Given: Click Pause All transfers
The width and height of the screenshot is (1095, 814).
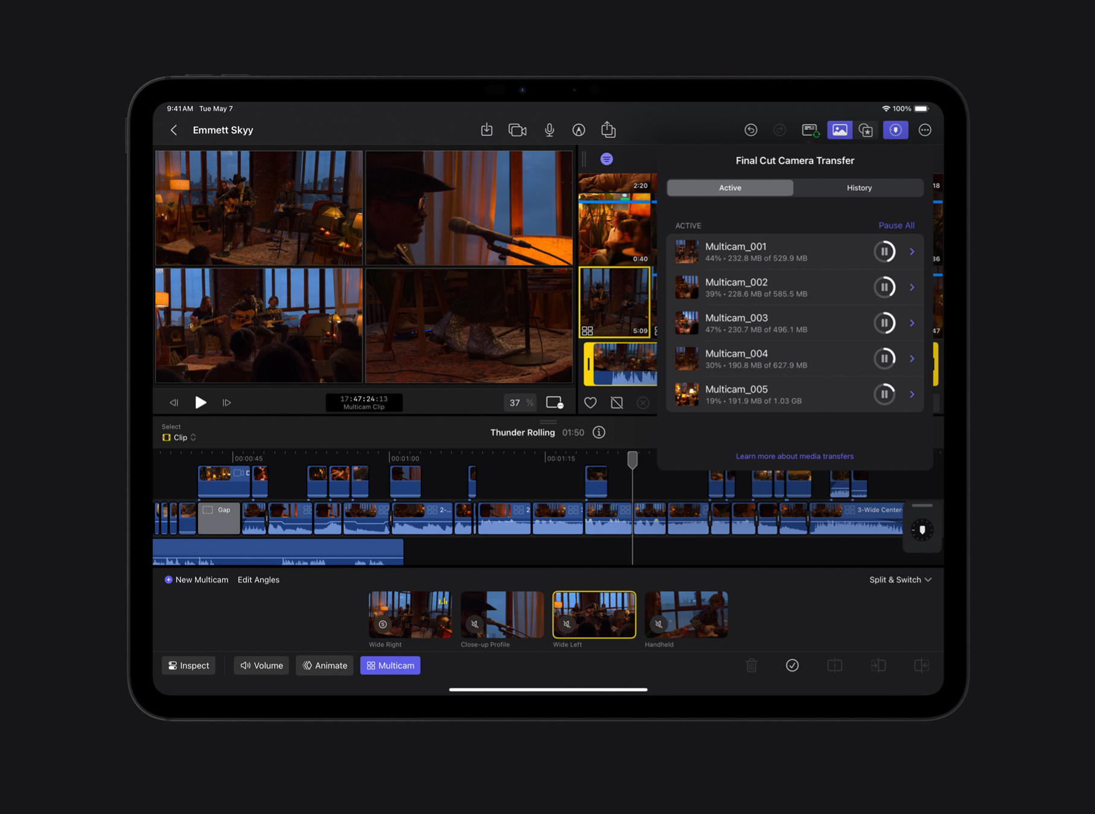Looking at the screenshot, I should click(x=896, y=225).
